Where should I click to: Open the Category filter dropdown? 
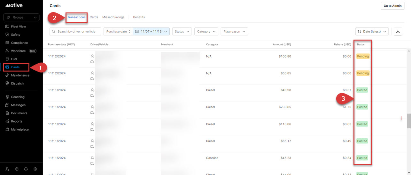[206, 31]
